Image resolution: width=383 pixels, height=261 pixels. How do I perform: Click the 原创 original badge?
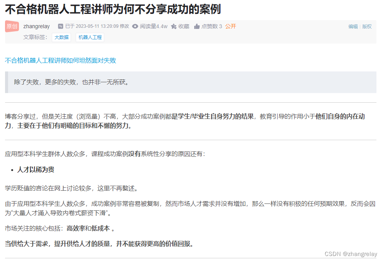click(x=12, y=26)
